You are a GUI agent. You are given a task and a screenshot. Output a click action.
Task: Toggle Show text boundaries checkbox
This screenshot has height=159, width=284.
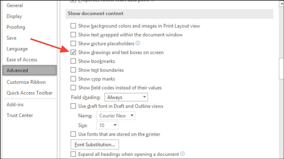pyautogui.click(x=73, y=70)
